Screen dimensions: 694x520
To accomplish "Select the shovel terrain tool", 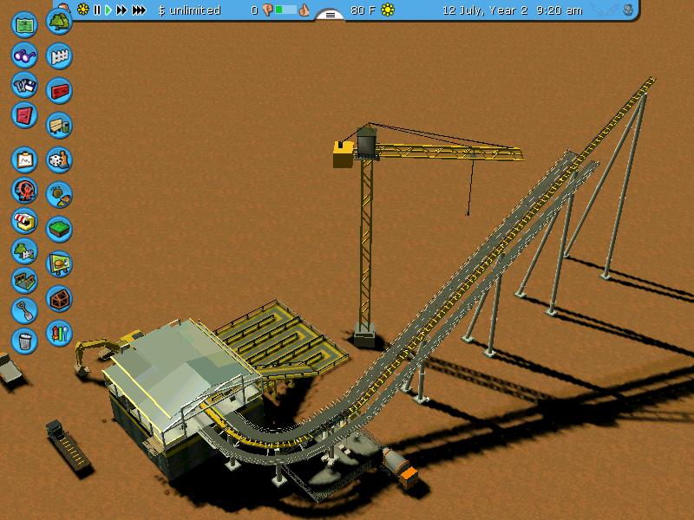I will click(25, 309).
